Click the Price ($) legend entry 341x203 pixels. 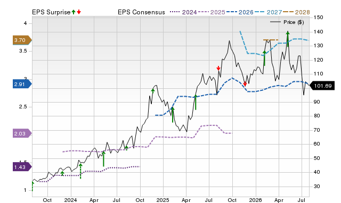pos(287,22)
